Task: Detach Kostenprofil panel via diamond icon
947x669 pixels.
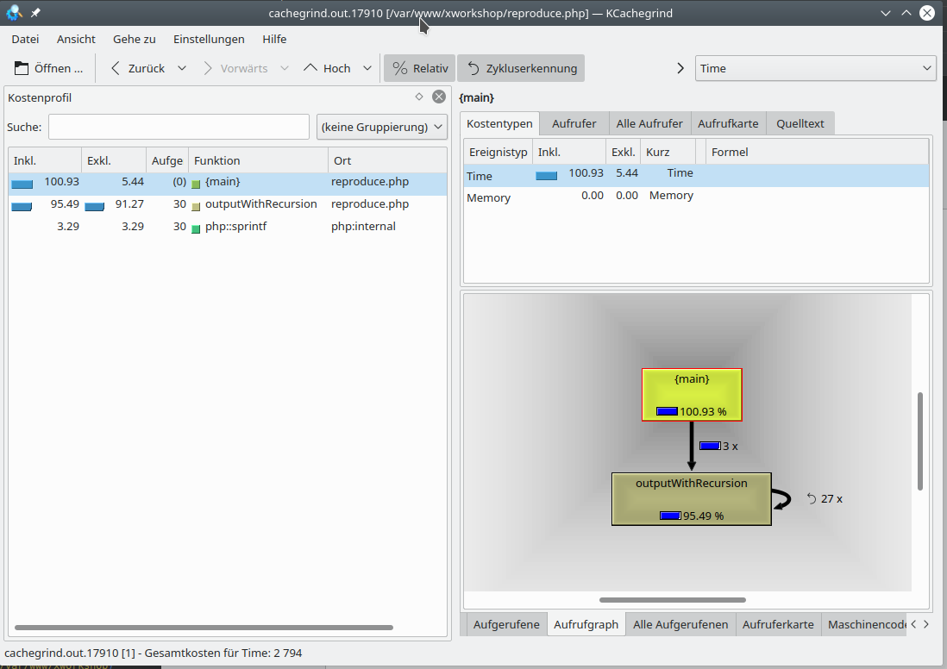Action: [419, 97]
